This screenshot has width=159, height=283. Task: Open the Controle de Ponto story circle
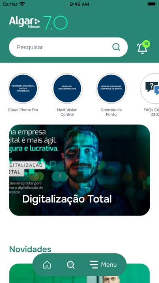(111, 89)
